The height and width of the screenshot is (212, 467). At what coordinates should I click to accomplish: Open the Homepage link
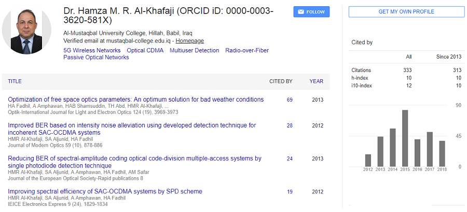tap(189, 41)
